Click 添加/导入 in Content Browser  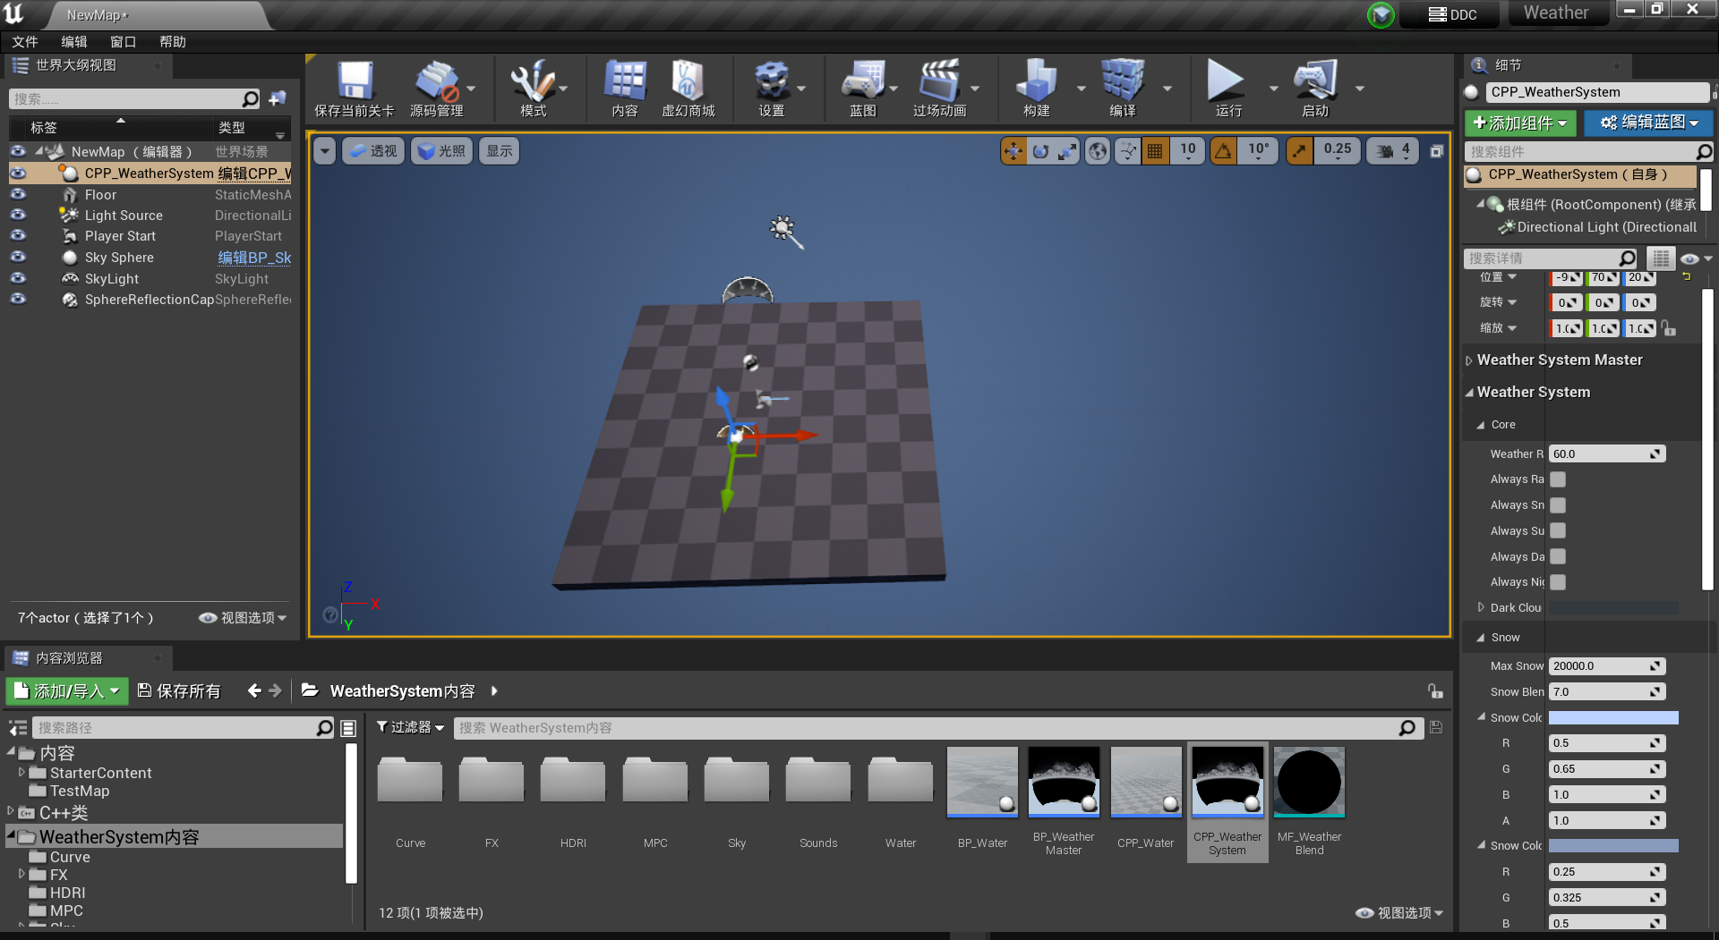click(66, 690)
